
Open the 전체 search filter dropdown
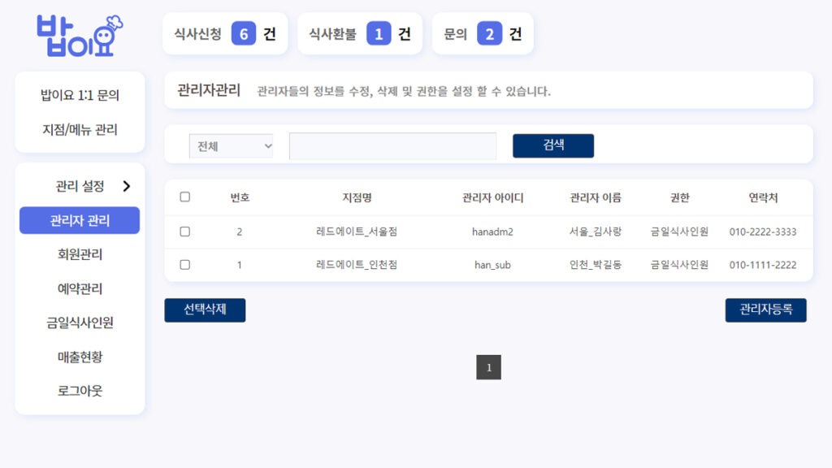tap(232, 146)
